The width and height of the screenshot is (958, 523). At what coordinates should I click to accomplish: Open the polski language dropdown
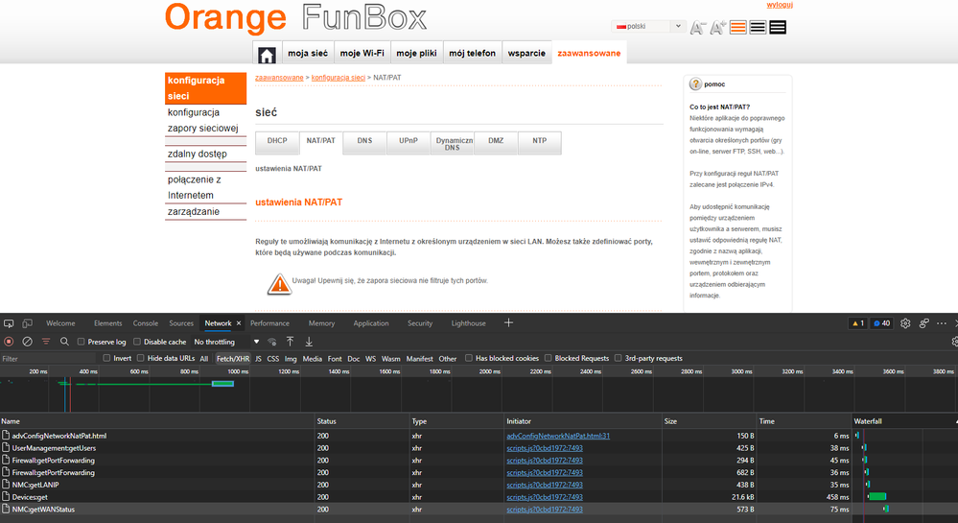pos(649,27)
